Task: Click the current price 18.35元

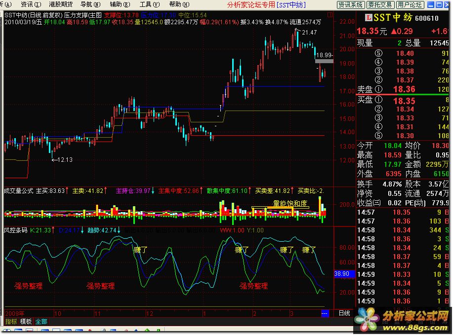Action: point(372,31)
